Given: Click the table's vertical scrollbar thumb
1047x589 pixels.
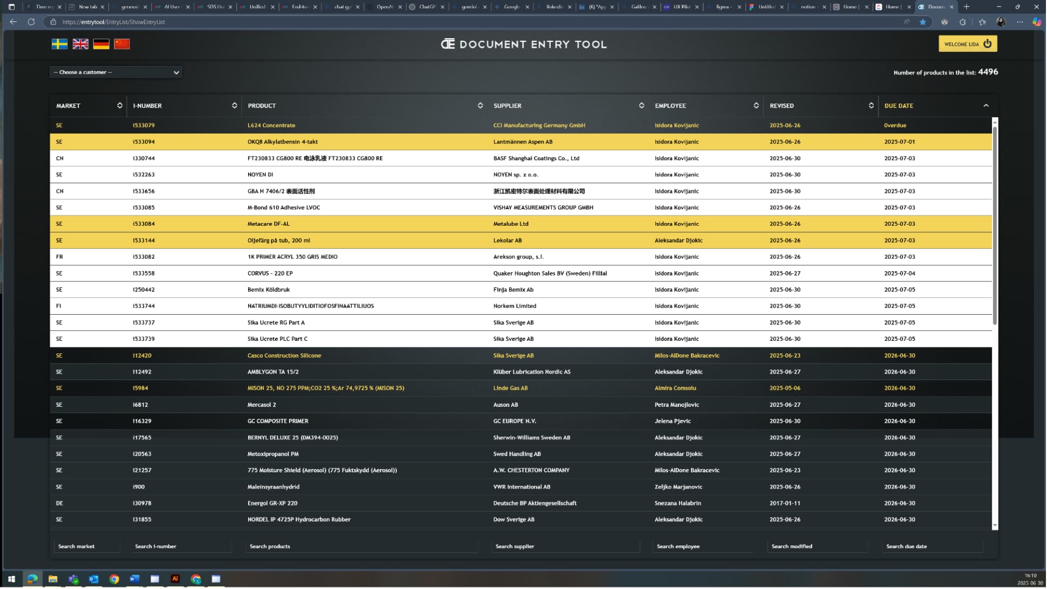Looking at the screenshot, I should [995, 225].
